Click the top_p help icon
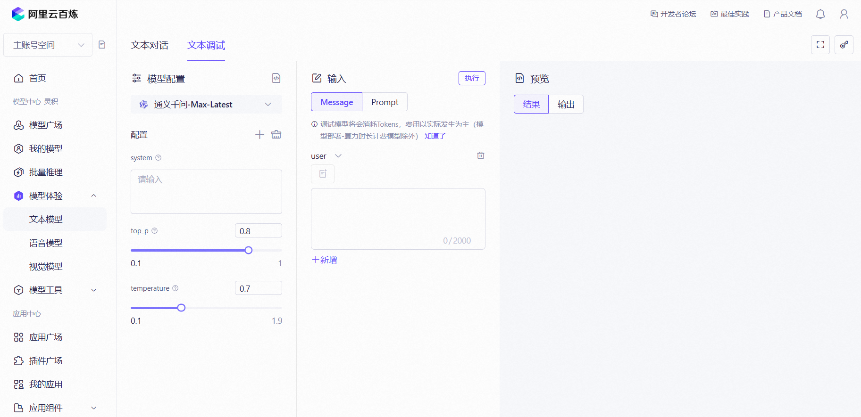 (155, 231)
